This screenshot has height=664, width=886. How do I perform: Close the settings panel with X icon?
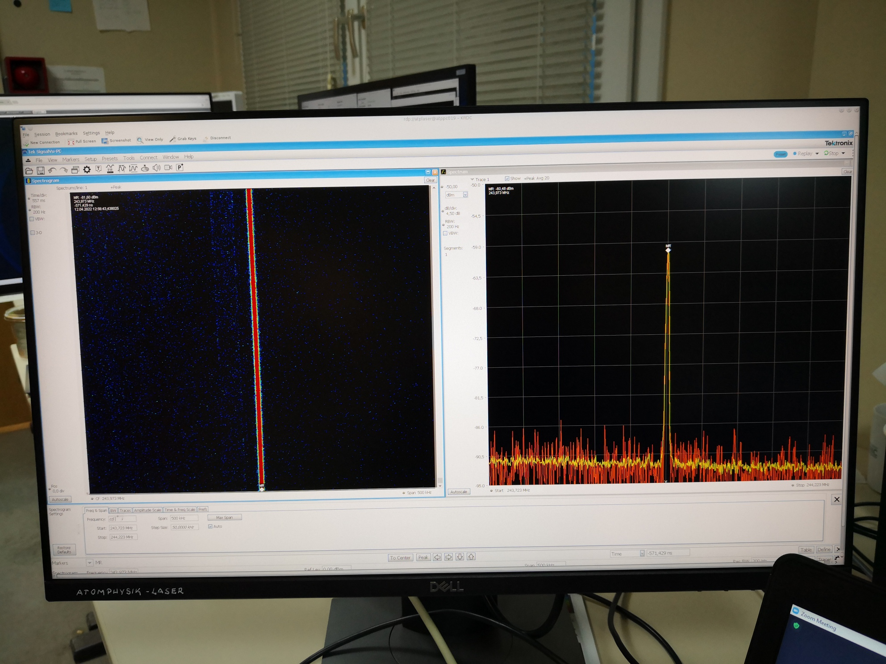[x=837, y=499]
